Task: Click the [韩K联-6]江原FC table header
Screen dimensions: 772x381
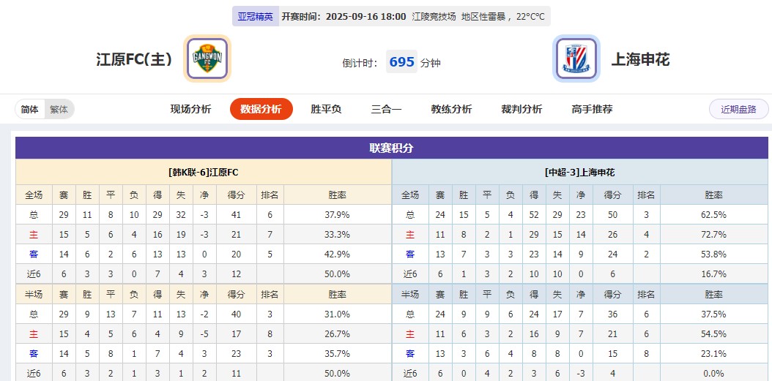Action: coord(204,173)
